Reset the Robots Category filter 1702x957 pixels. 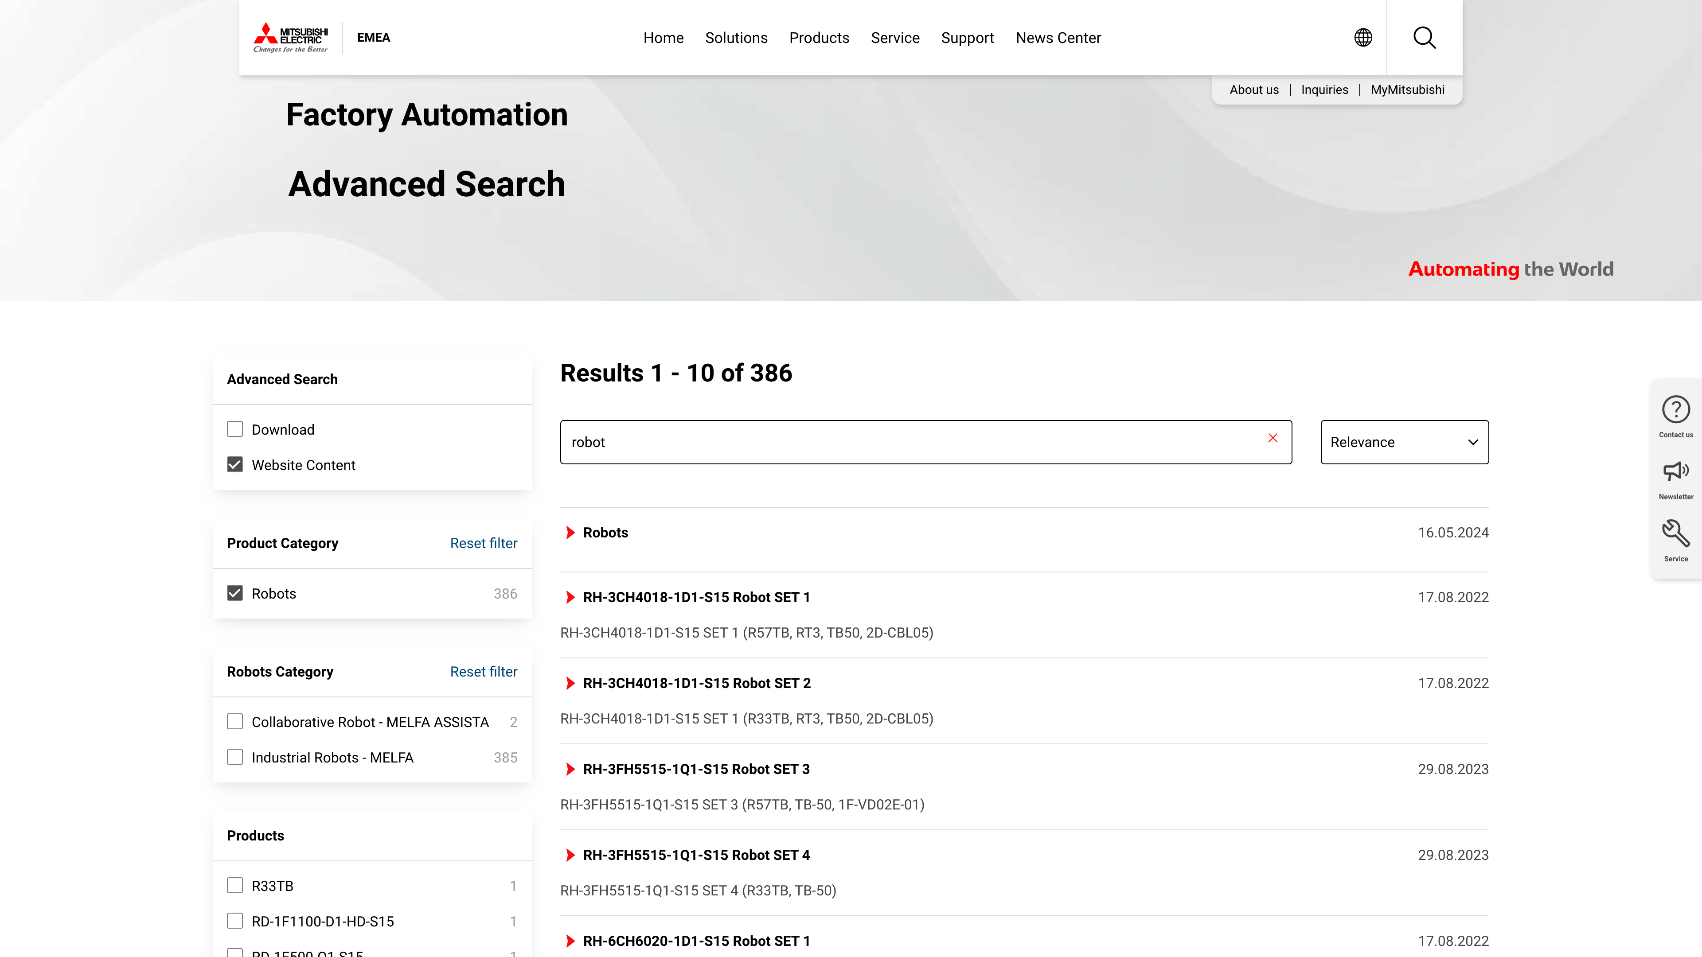(484, 671)
